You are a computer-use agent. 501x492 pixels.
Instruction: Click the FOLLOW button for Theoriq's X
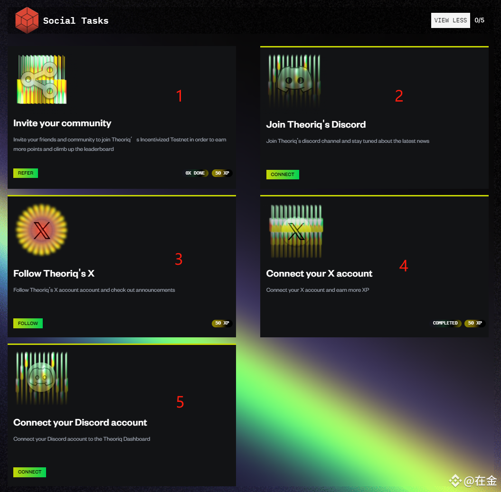(28, 323)
